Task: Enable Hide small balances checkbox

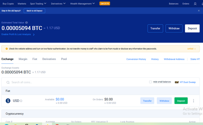Action: click(150, 82)
